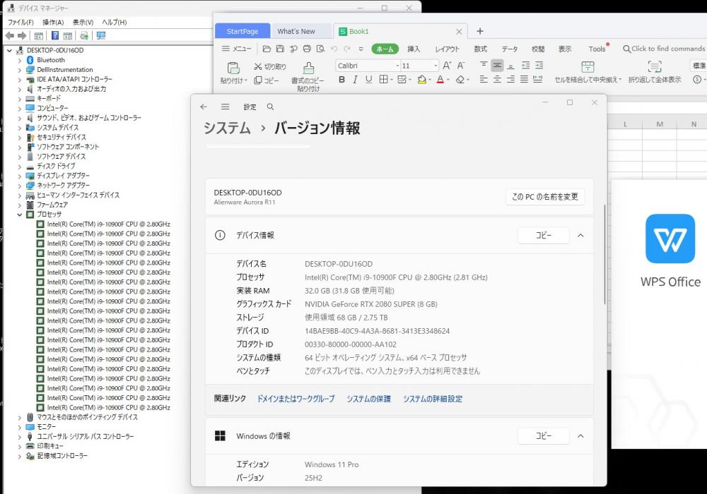This screenshot has height=494, width=707.
Task: Open 操作(A) menu in Device Manager
Action: (53, 22)
